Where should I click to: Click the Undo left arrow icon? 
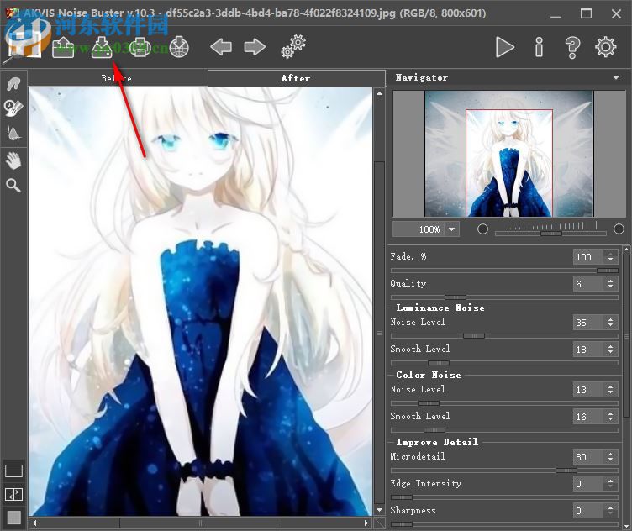[x=221, y=47]
